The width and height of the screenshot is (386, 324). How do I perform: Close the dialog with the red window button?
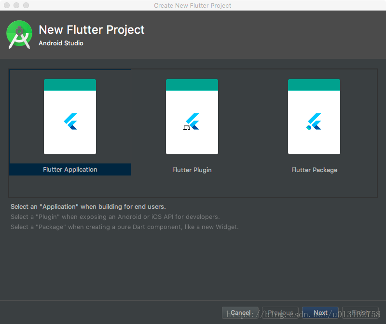(7, 5)
